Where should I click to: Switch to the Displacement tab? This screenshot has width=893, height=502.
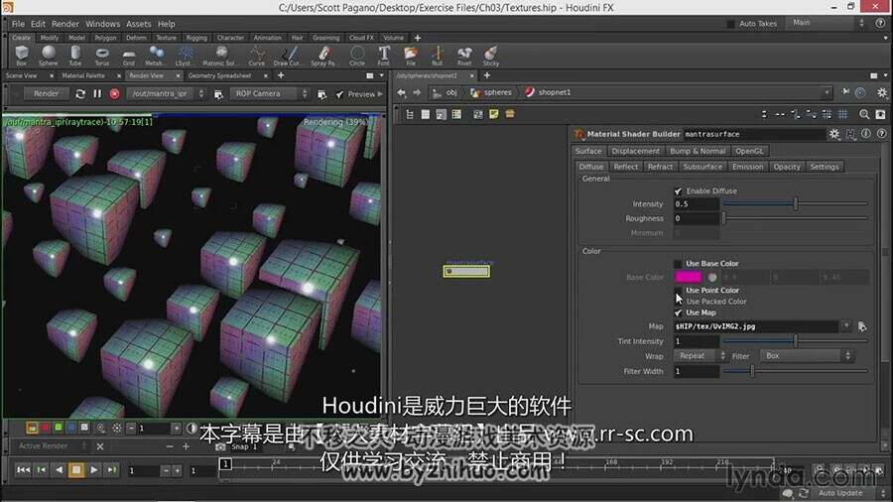(x=635, y=151)
